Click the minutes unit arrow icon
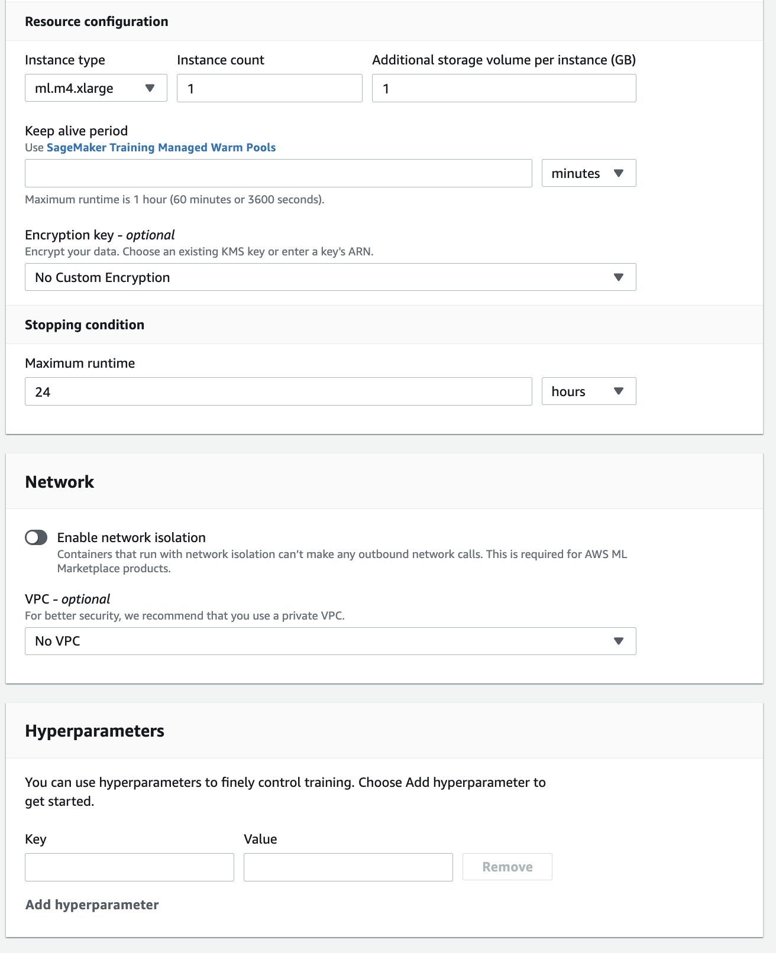The height and width of the screenshot is (953, 776). (619, 173)
